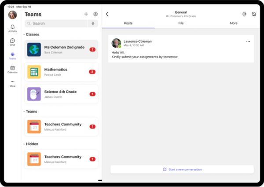
Task: Start a new conversation
Action: tap(182, 169)
